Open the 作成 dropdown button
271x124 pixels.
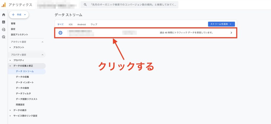point(19,15)
